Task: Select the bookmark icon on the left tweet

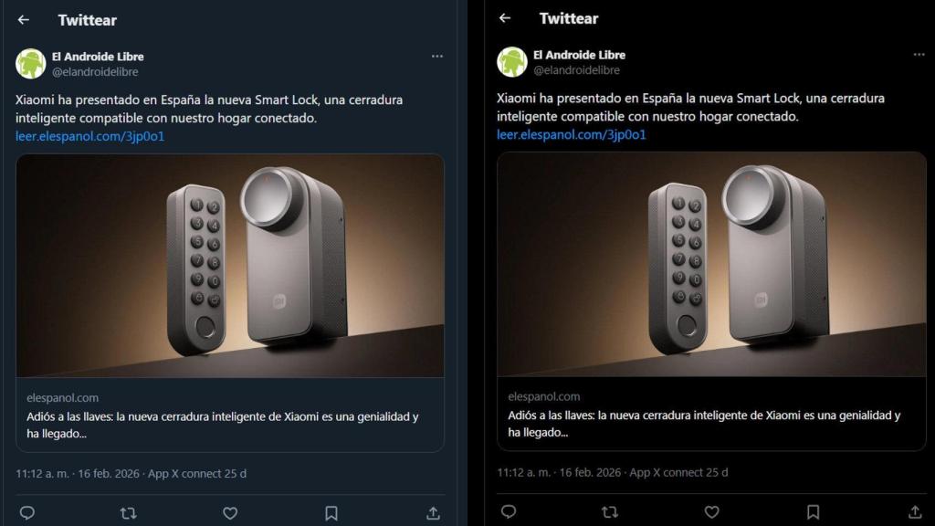Action: [331, 514]
